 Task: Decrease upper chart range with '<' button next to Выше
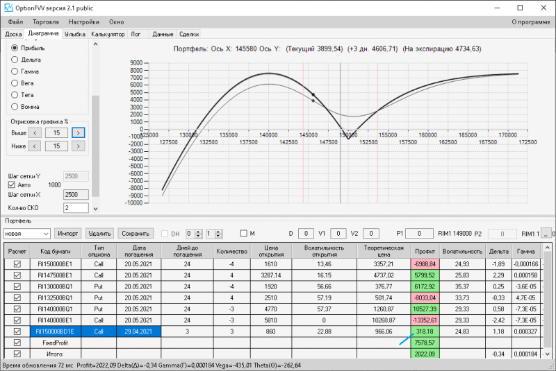34,132
